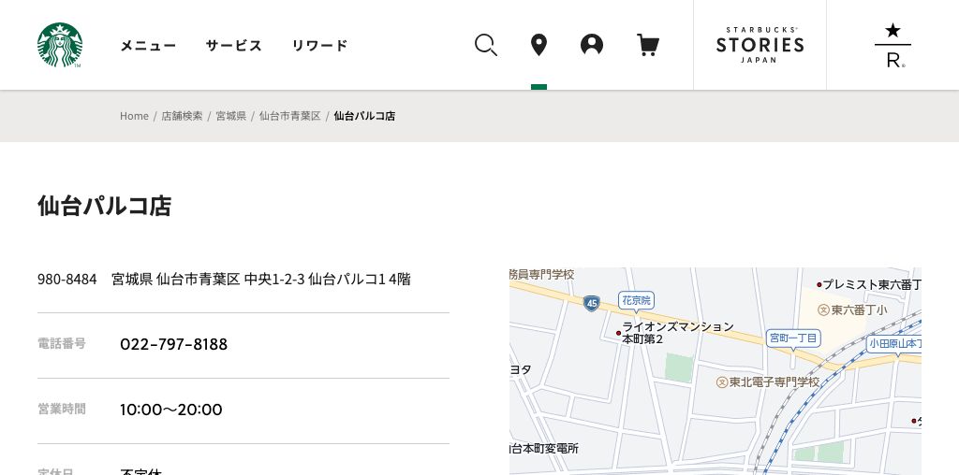Click 仙台パルコ店 breadcrumb current page

(x=364, y=116)
